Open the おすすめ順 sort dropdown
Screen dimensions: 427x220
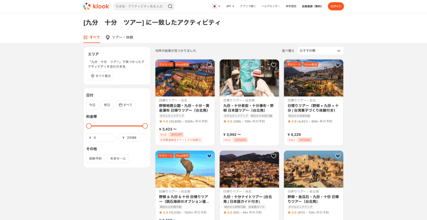(320, 51)
